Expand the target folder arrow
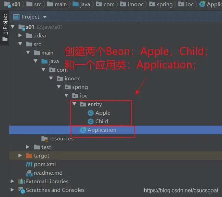Image resolution: width=222 pixels, height=197 pixels. [20, 155]
